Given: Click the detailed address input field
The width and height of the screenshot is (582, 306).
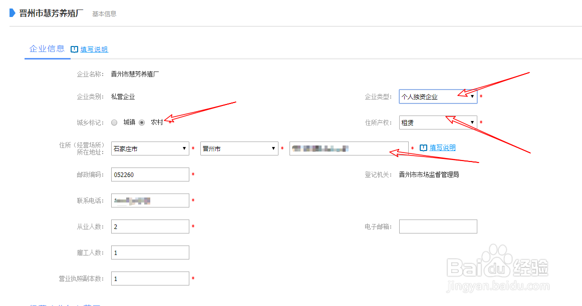Looking at the screenshot, I should click(x=349, y=148).
